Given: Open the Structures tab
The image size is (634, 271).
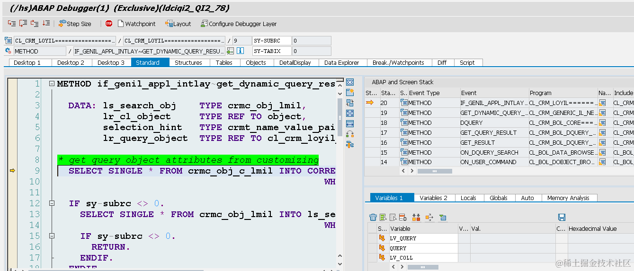Looking at the screenshot, I should (188, 62).
